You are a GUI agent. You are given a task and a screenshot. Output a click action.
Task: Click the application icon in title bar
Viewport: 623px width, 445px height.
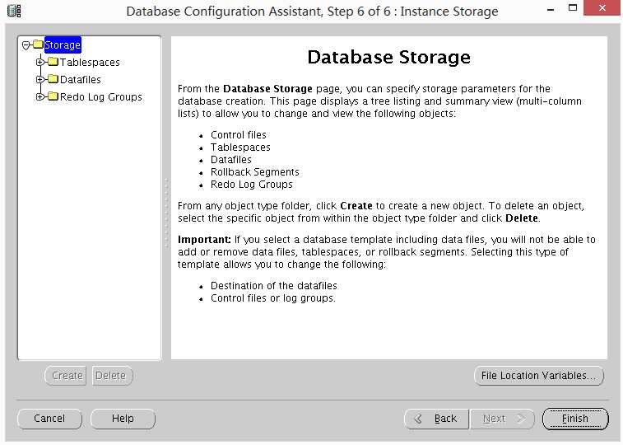(13, 11)
